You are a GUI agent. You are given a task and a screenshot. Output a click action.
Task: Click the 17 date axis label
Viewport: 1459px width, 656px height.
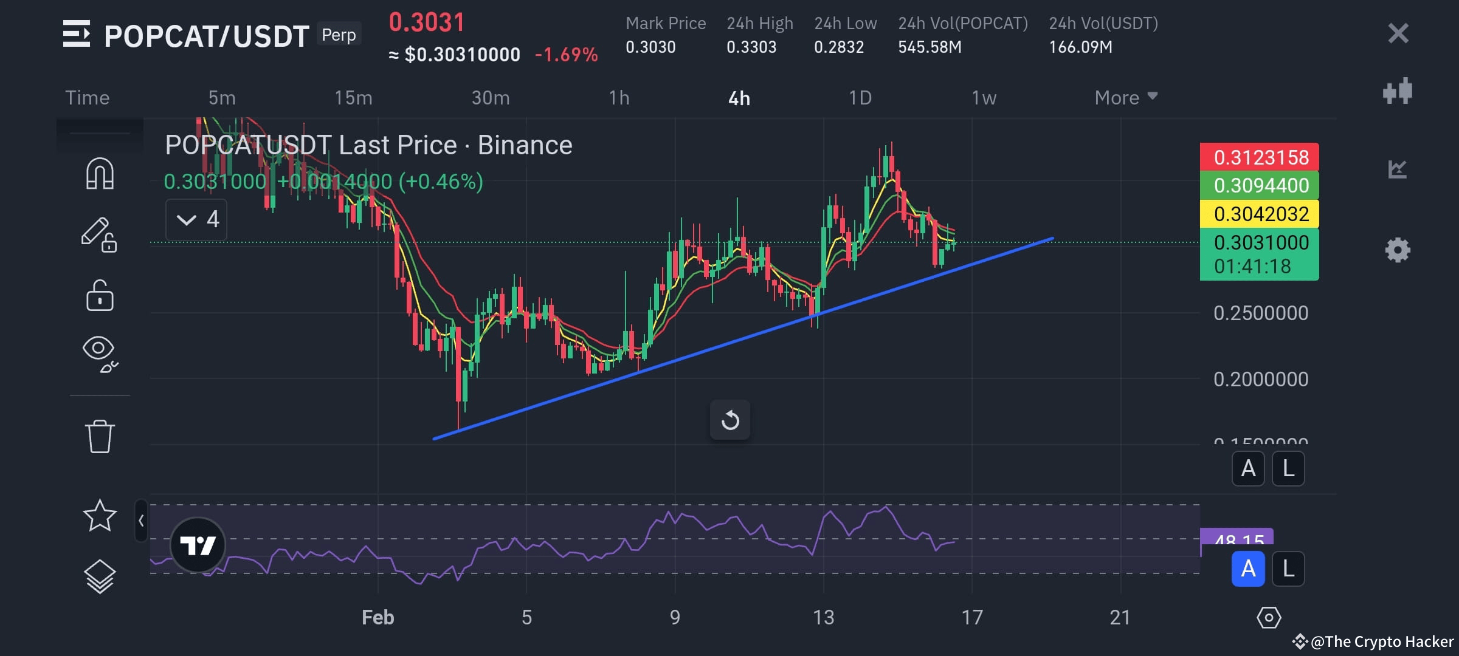click(971, 617)
